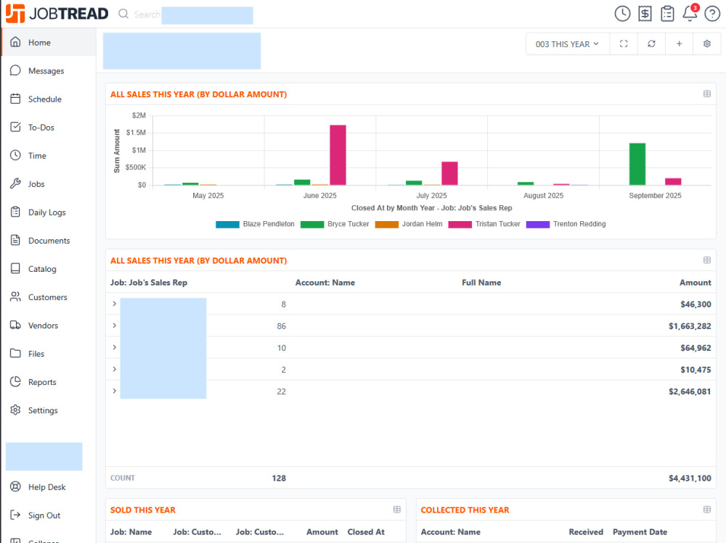Open Help Desk in sidebar

coord(48,487)
